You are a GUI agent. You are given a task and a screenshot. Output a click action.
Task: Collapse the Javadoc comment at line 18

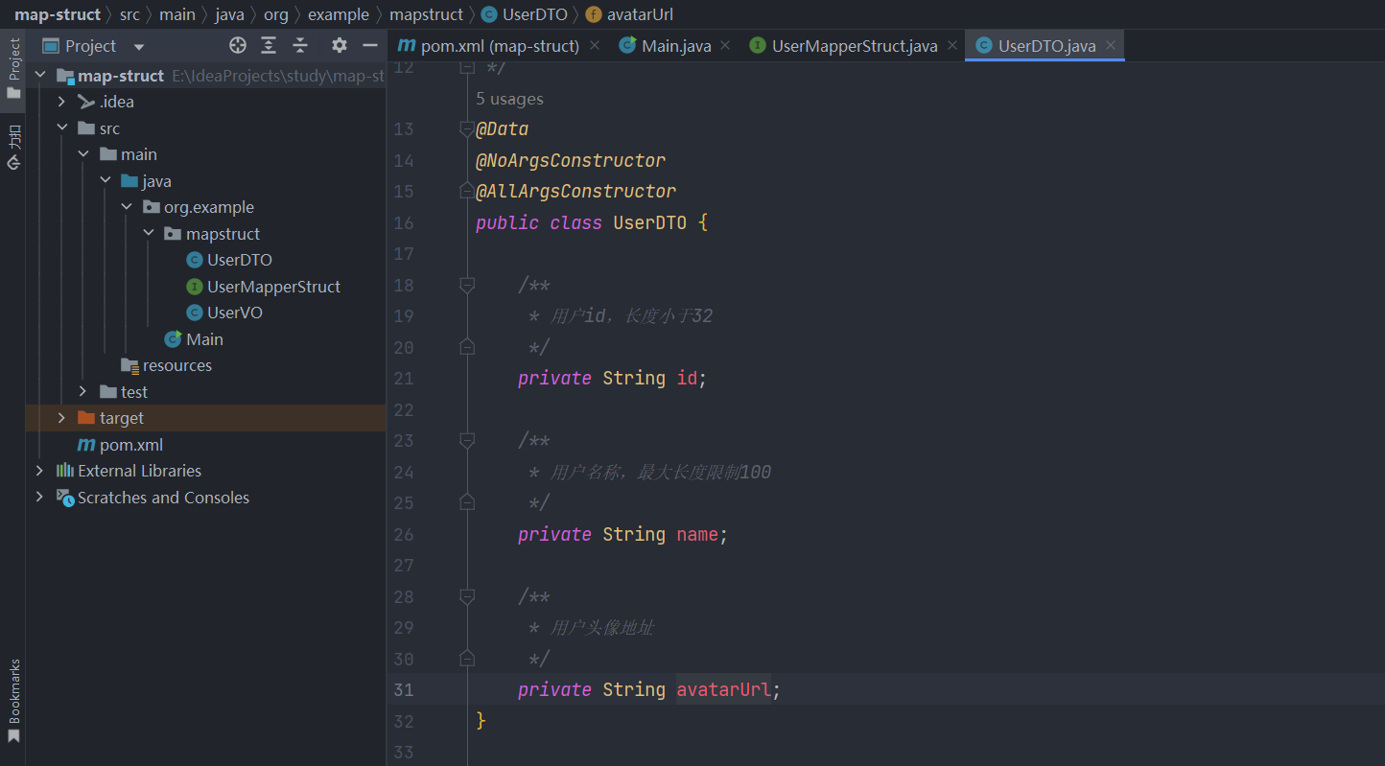click(467, 284)
